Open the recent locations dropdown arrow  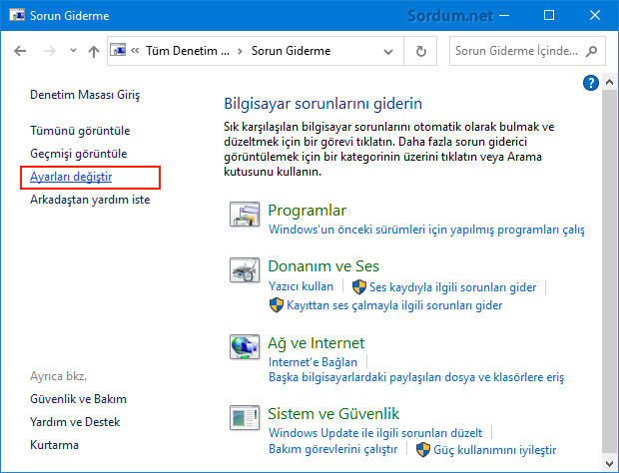pyautogui.click(x=73, y=51)
